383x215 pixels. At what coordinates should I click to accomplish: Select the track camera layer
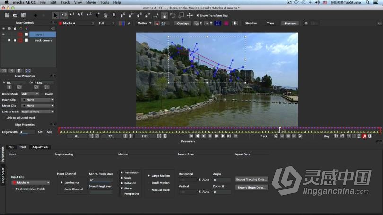(43, 40)
